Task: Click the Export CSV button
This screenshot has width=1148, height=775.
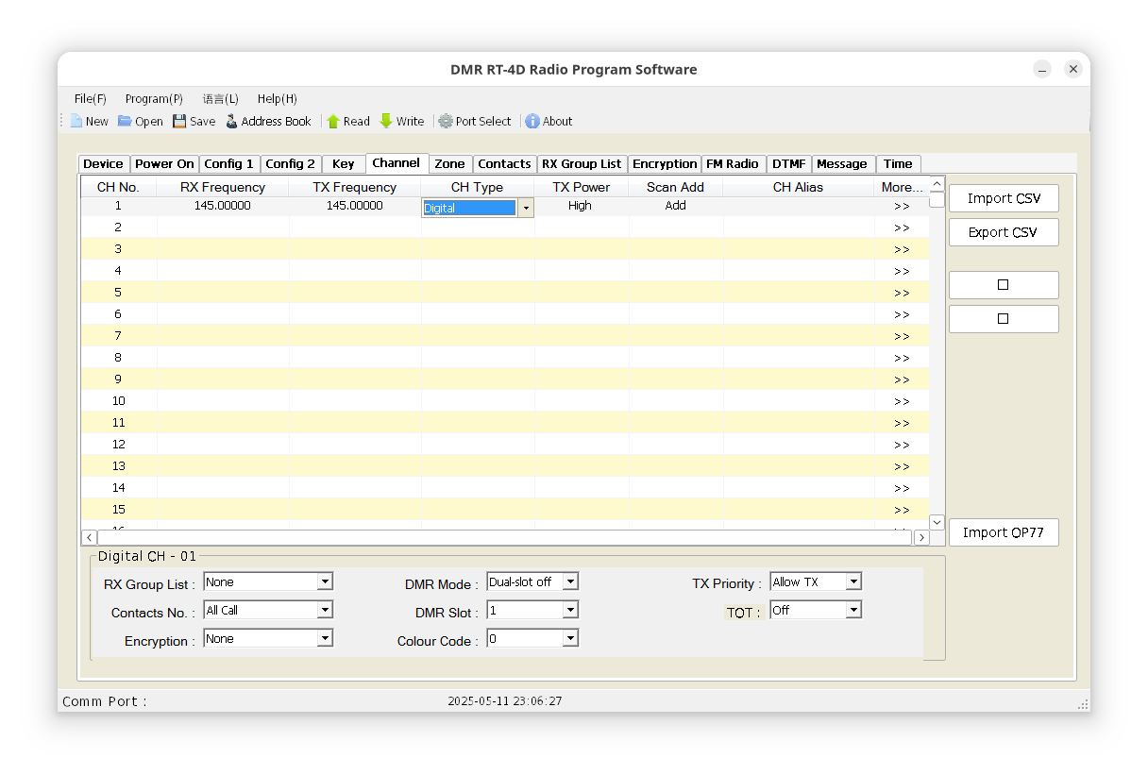Action: (x=1004, y=232)
